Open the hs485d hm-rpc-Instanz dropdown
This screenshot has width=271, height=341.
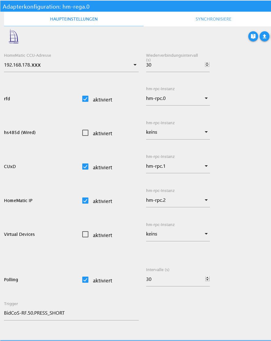178,132
